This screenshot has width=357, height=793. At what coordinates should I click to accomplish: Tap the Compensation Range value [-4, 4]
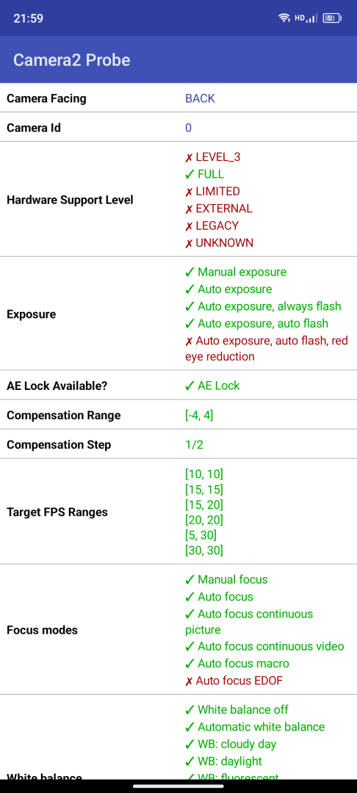coord(199,416)
